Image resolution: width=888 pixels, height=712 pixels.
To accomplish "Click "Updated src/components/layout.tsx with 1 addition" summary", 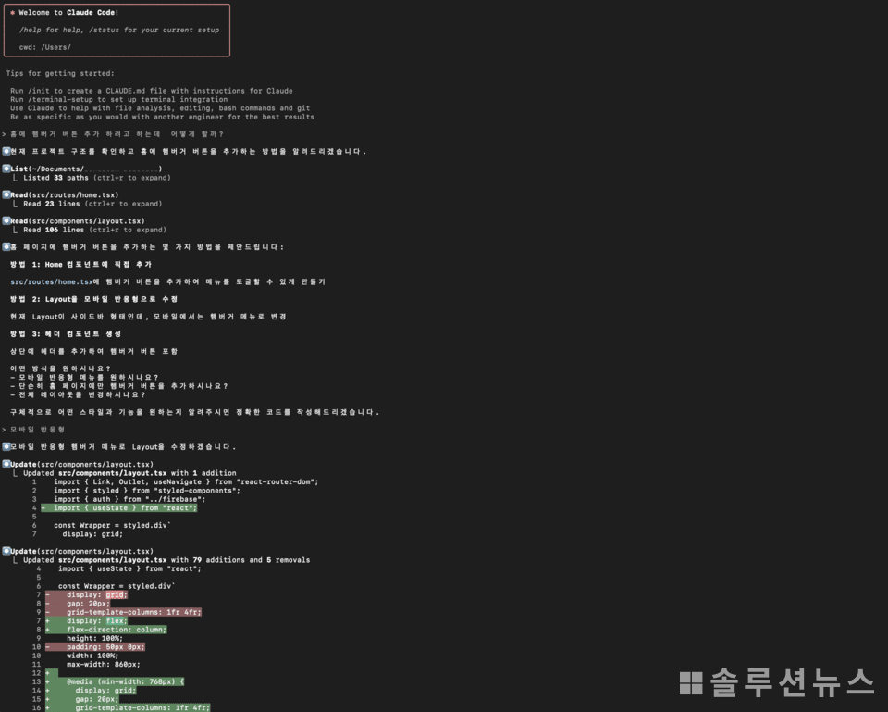I will [129, 473].
